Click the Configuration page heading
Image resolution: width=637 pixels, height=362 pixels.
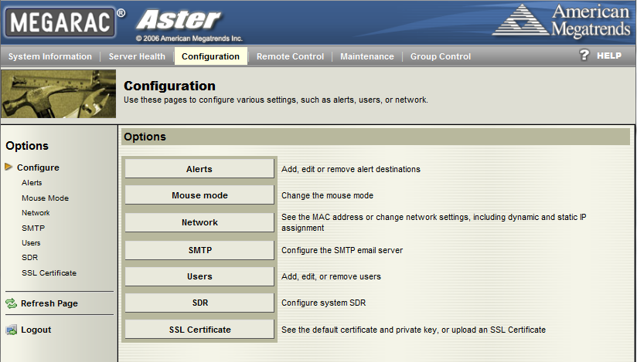(169, 86)
